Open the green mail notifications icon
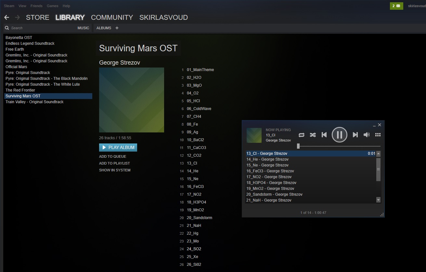 coord(396,6)
